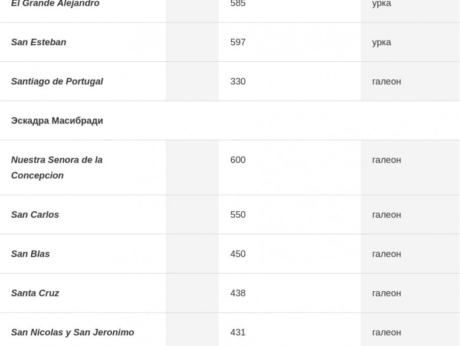460x346 pixels.
Task: Click San Blas ship name
Action: 31,254
